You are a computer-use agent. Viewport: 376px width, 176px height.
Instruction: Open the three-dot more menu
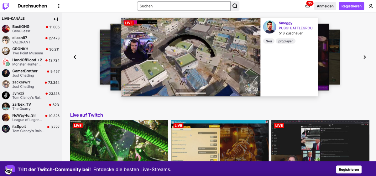(59, 6)
